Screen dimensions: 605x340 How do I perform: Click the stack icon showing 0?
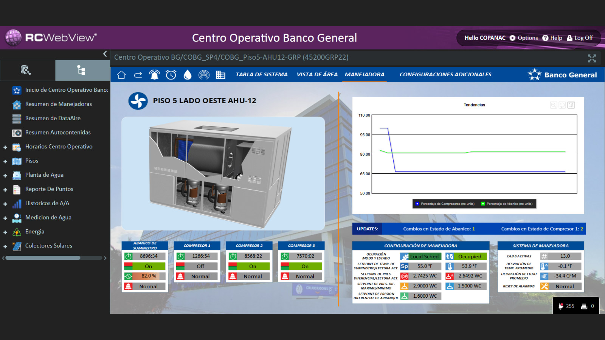click(x=584, y=306)
